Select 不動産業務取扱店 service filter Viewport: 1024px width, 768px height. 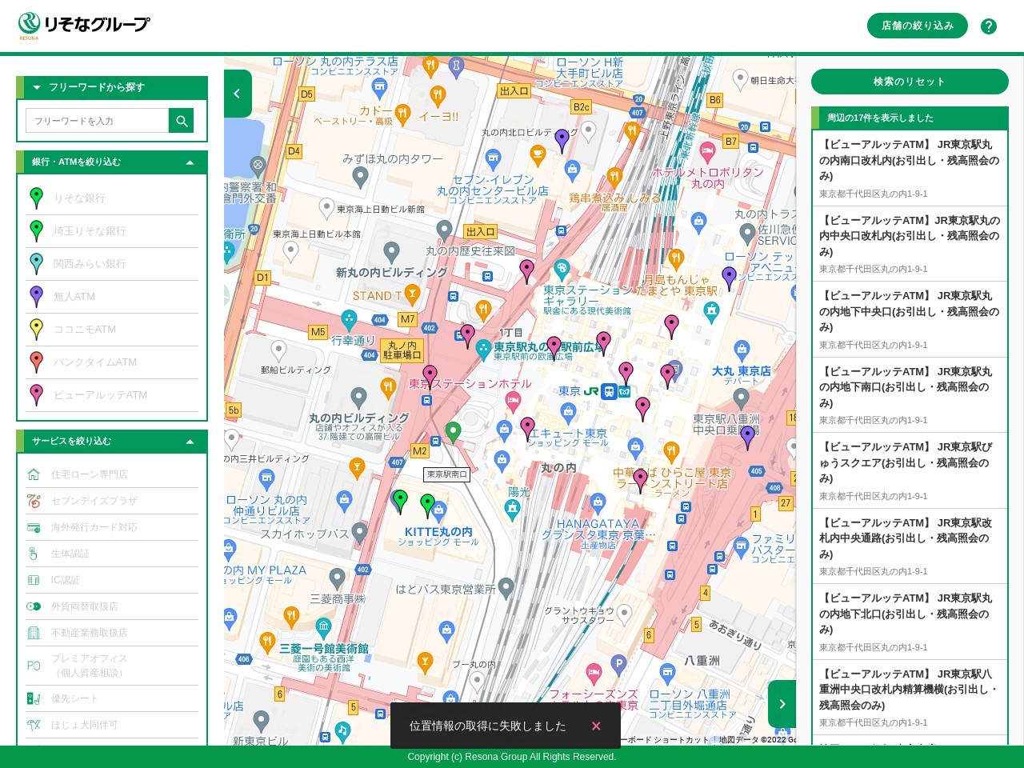(112, 633)
